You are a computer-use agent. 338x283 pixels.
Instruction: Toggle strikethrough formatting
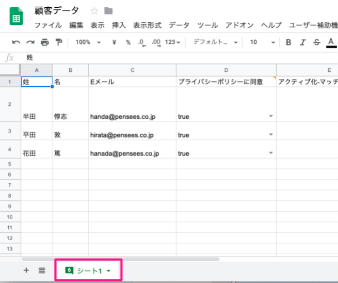(316, 42)
